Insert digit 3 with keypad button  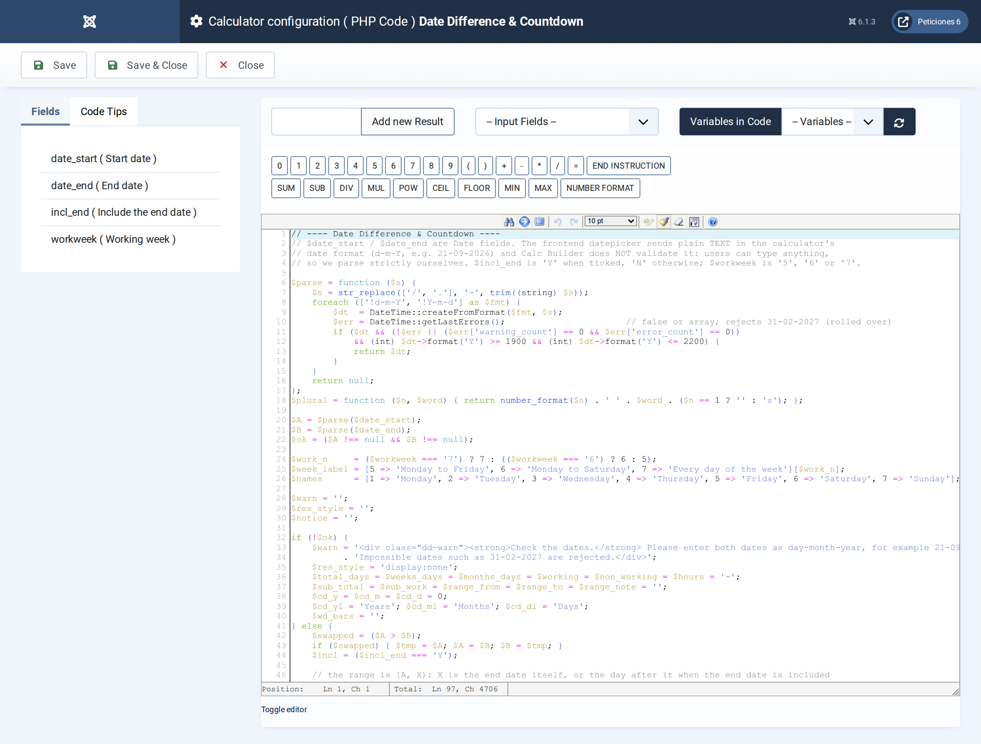337,166
